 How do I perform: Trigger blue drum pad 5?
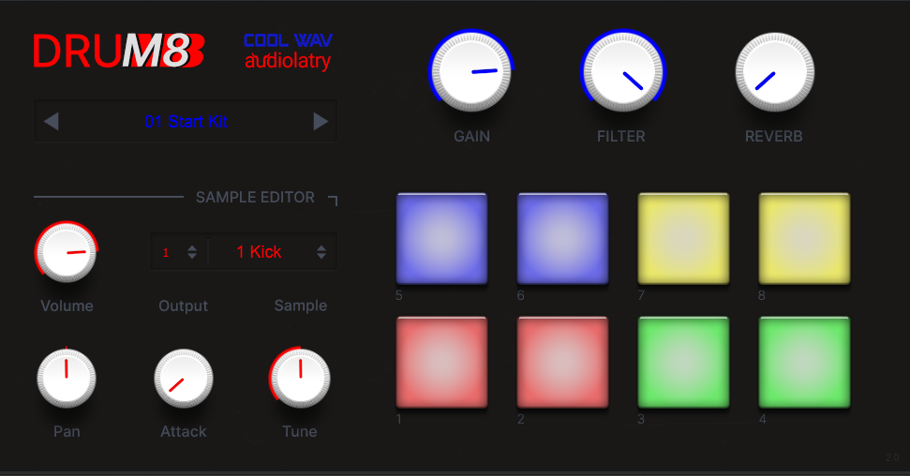click(441, 239)
